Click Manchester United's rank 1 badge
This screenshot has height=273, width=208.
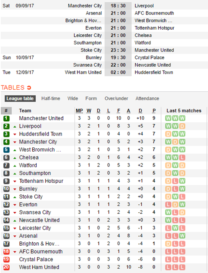[x=6, y=118]
